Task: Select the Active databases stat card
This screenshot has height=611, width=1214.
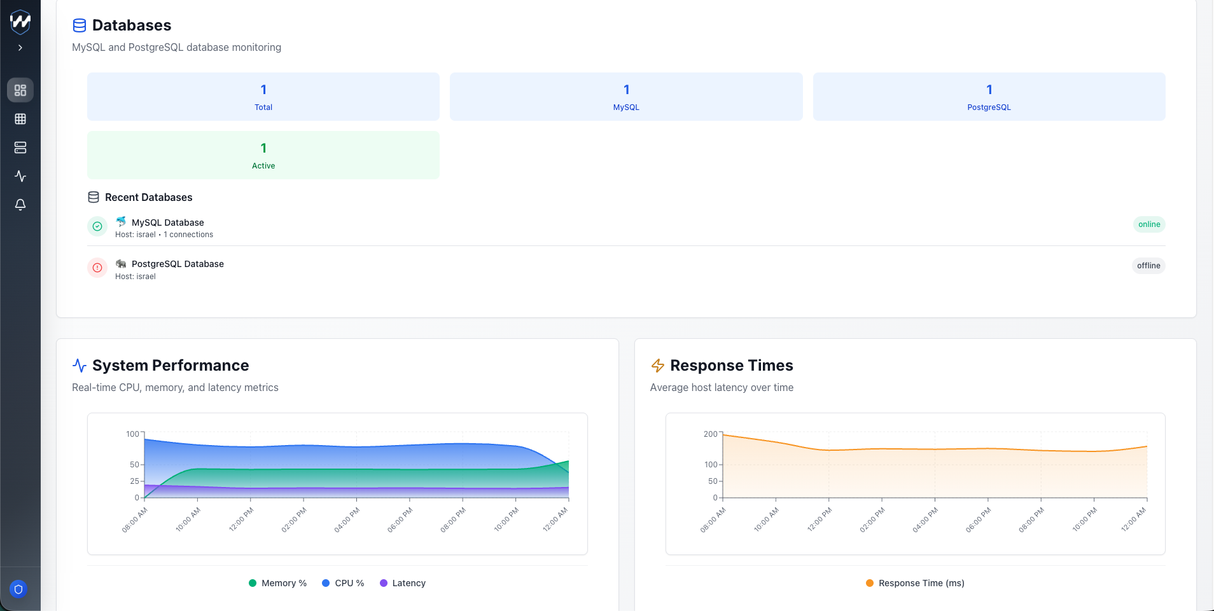Action: [263, 155]
